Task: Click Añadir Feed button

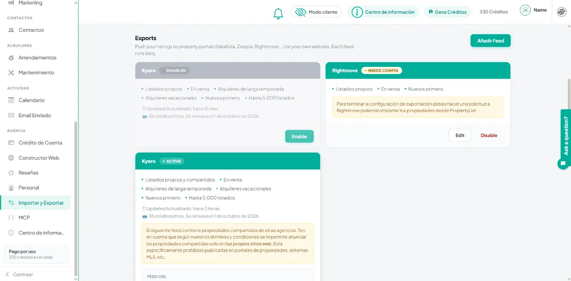Action: [x=490, y=41]
